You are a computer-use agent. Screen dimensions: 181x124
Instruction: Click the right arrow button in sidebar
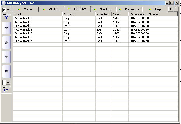click(6, 57)
